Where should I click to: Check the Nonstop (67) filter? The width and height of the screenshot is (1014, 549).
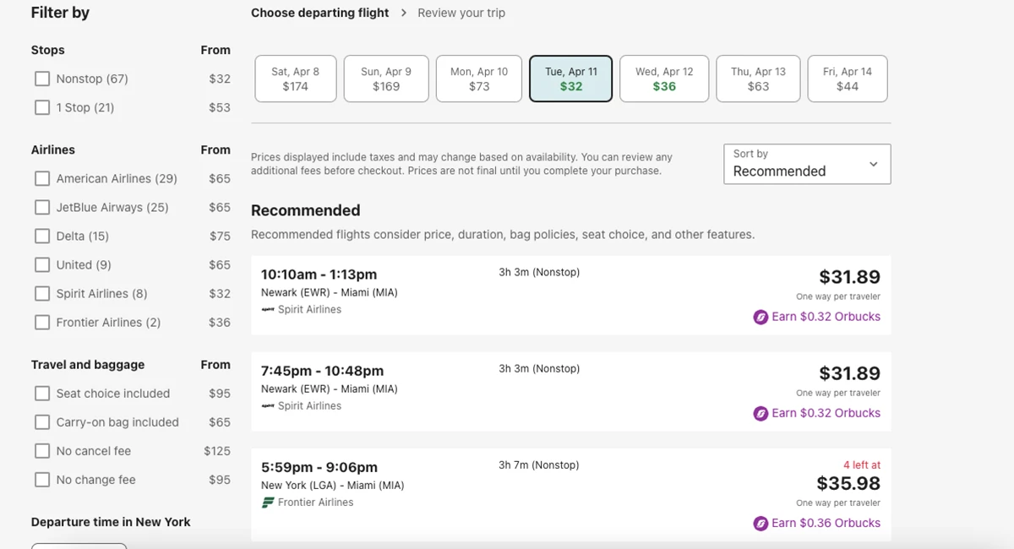pyautogui.click(x=42, y=79)
